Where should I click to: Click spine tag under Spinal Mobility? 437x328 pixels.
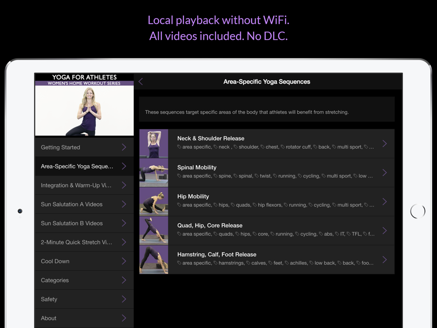coord(222,176)
